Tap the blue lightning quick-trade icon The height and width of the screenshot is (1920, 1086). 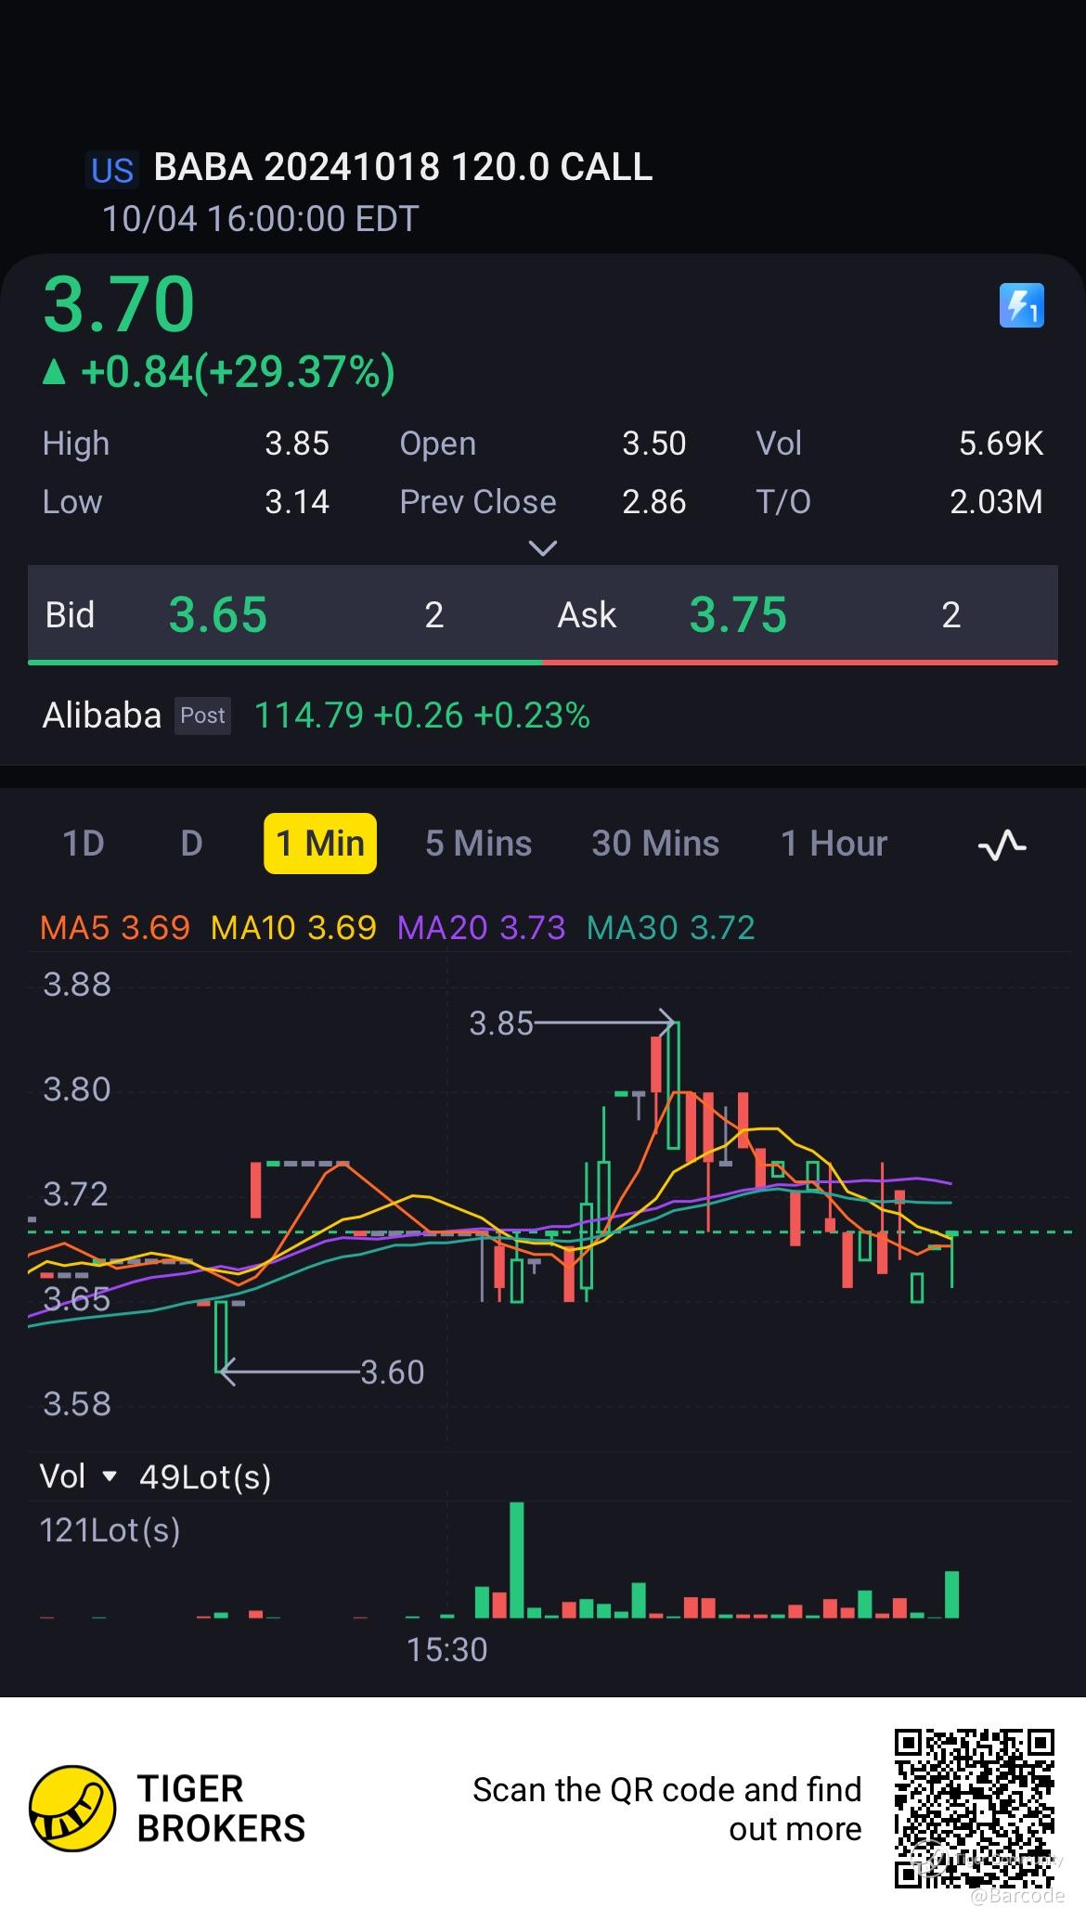(x=1021, y=305)
